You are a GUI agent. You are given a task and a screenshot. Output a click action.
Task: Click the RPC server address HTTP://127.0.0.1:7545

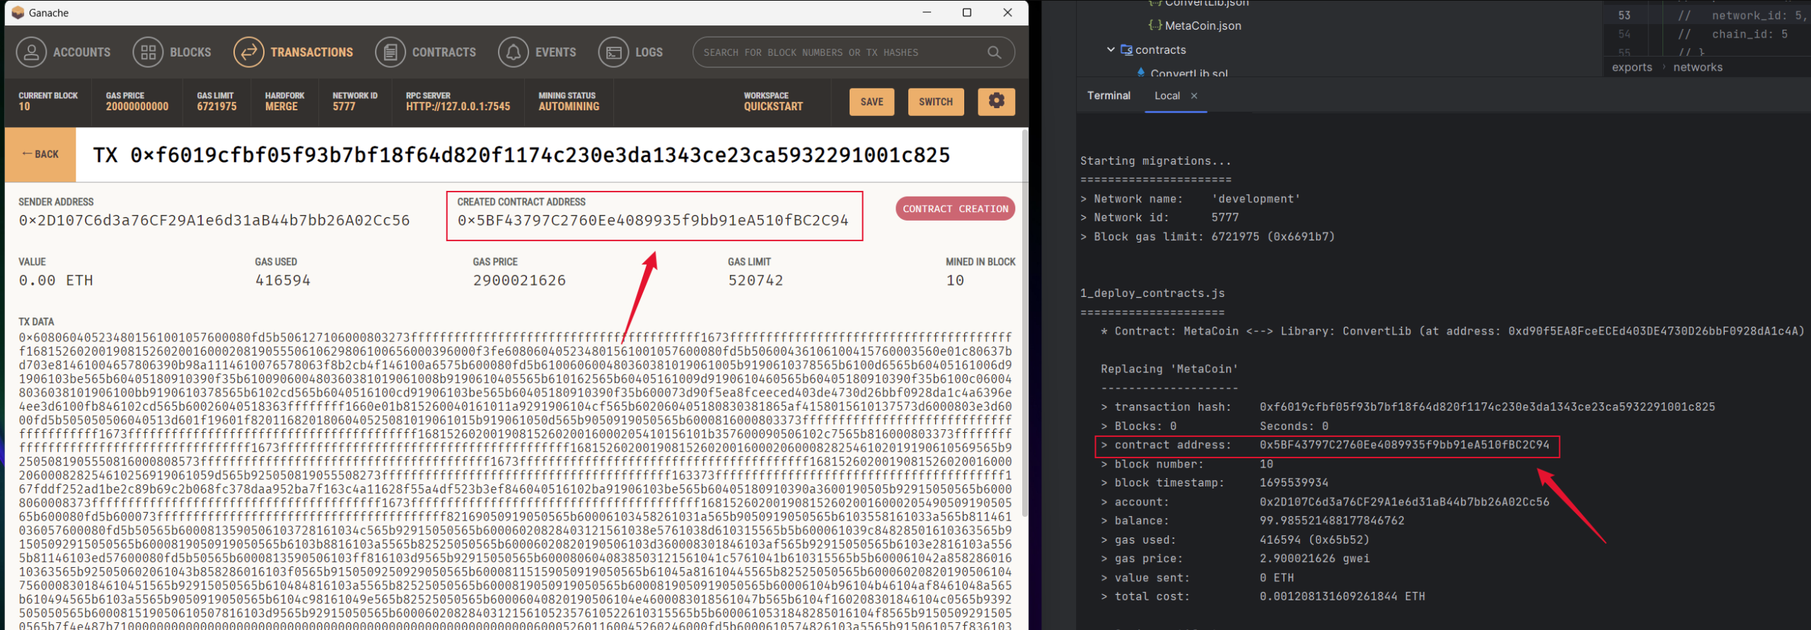[x=458, y=107]
